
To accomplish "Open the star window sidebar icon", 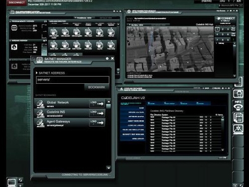I will pos(238,129).
